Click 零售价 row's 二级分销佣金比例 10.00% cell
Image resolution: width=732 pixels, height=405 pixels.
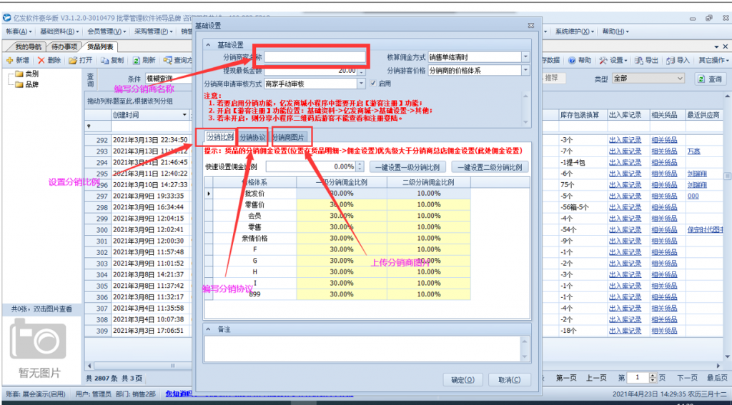429,204
